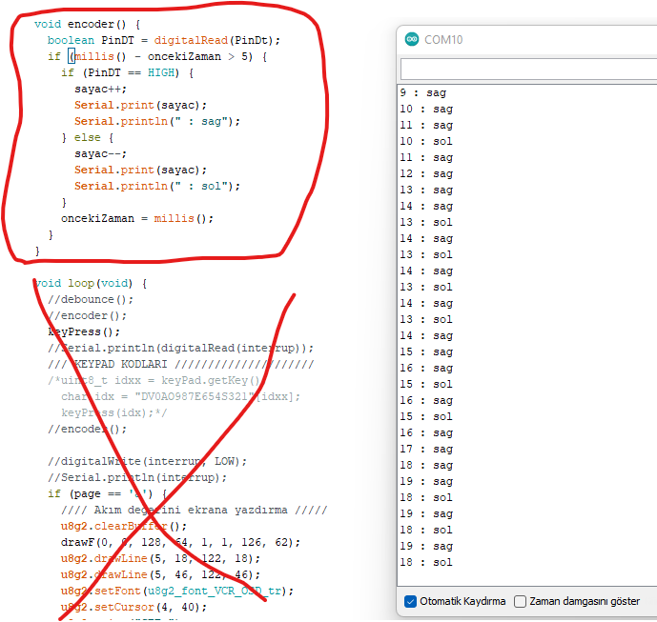The image size is (657, 622).
Task: Disable the Otomatik Kaydırma checkbox
Action: 411,601
